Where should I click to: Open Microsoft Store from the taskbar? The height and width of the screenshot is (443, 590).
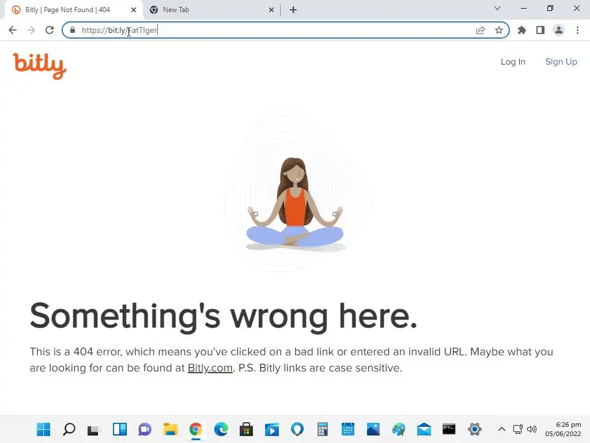click(246, 429)
